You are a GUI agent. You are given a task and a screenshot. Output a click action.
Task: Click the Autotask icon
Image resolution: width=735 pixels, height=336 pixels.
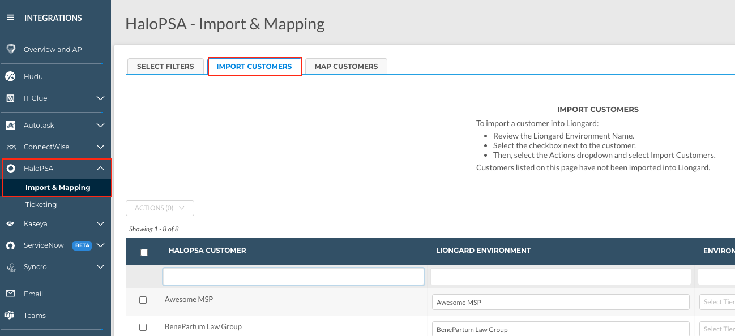tap(10, 125)
